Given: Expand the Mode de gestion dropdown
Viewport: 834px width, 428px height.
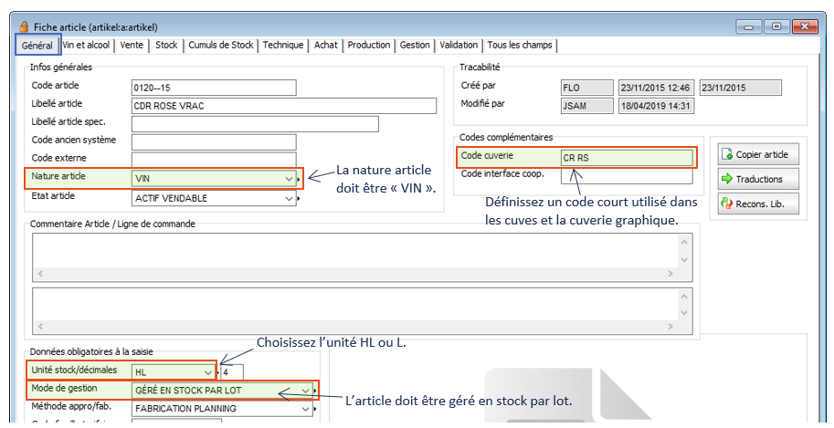Looking at the screenshot, I should coord(305,391).
